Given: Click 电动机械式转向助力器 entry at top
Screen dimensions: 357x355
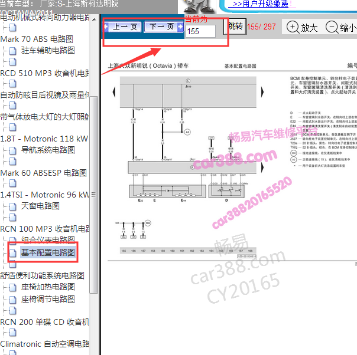Looking at the screenshot, I should click(44, 17).
